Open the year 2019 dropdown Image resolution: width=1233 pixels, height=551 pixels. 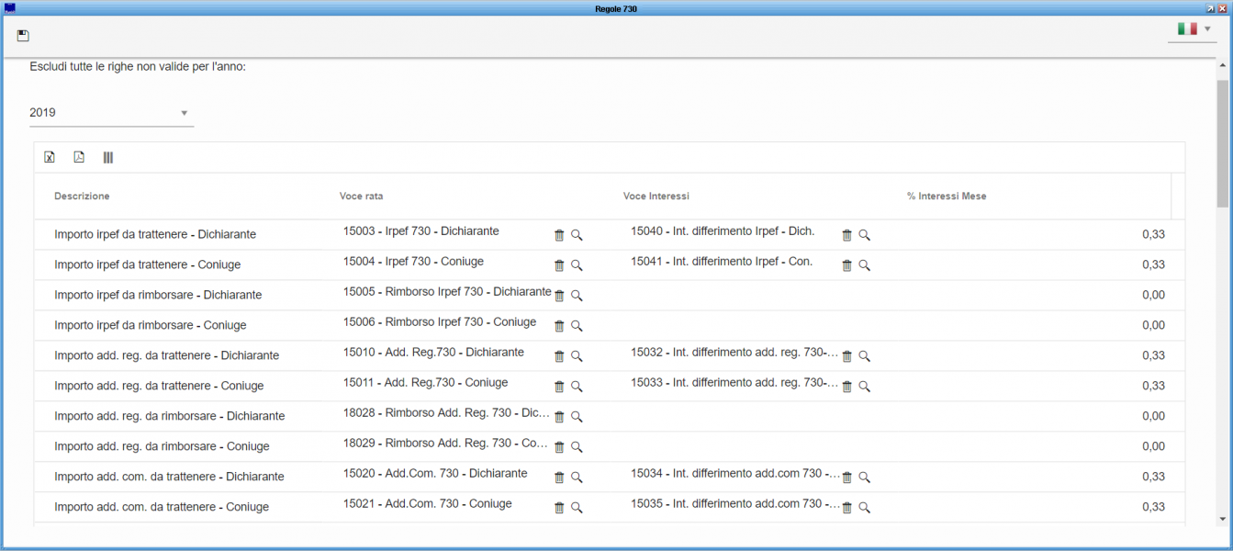[x=111, y=113]
